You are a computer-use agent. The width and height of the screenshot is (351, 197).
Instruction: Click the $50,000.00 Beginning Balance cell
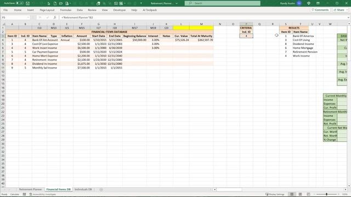134,40
